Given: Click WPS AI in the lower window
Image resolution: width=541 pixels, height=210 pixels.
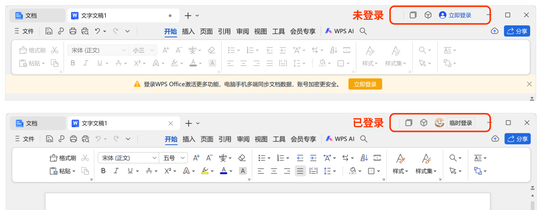Looking at the screenshot, I should [x=340, y=139].
